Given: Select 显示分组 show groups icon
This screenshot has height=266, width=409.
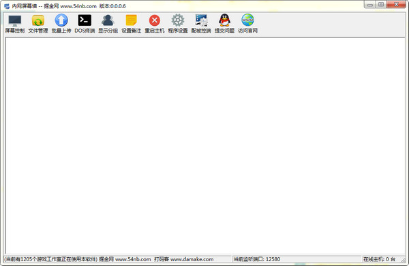Looking at the screenshot, I should (x=108, y=24).
